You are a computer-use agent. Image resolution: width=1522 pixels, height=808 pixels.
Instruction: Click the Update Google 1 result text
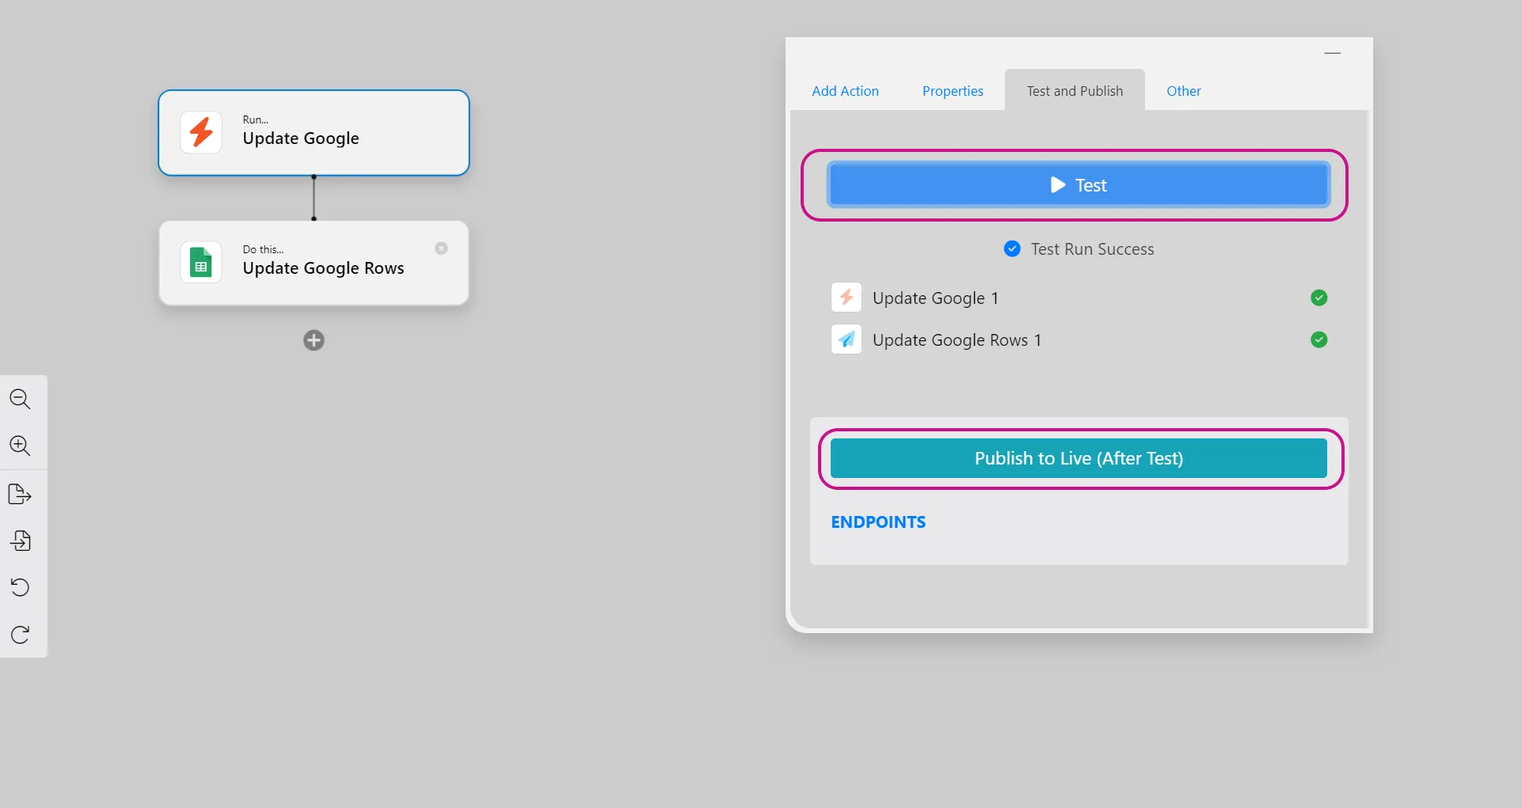point(935,298)
